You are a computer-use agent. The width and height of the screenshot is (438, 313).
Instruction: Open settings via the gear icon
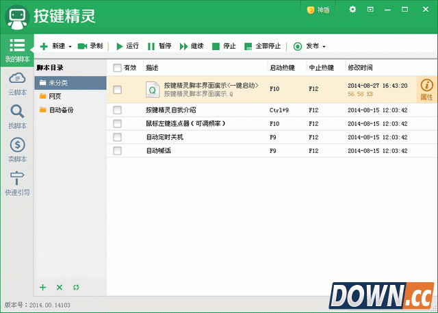point(352,10)
